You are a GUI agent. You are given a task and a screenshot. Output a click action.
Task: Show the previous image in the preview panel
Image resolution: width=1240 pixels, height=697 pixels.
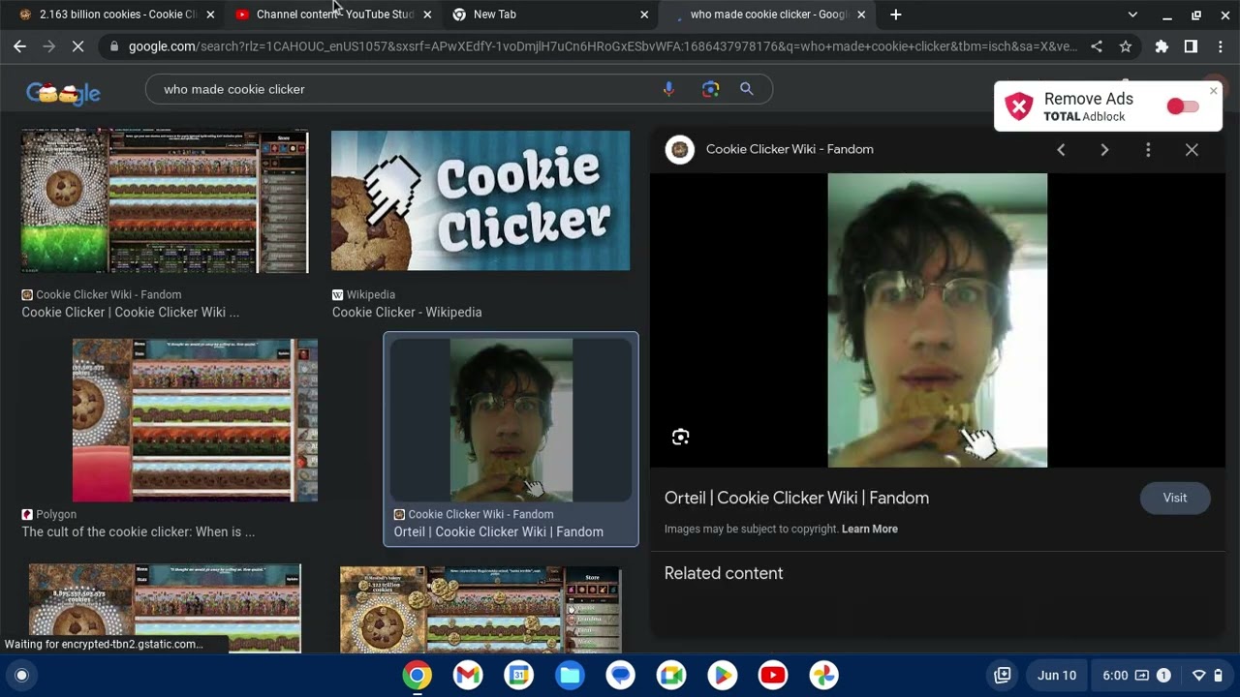point(1061,150)
